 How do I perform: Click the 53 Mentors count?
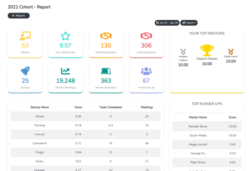(x=25, y=45)
